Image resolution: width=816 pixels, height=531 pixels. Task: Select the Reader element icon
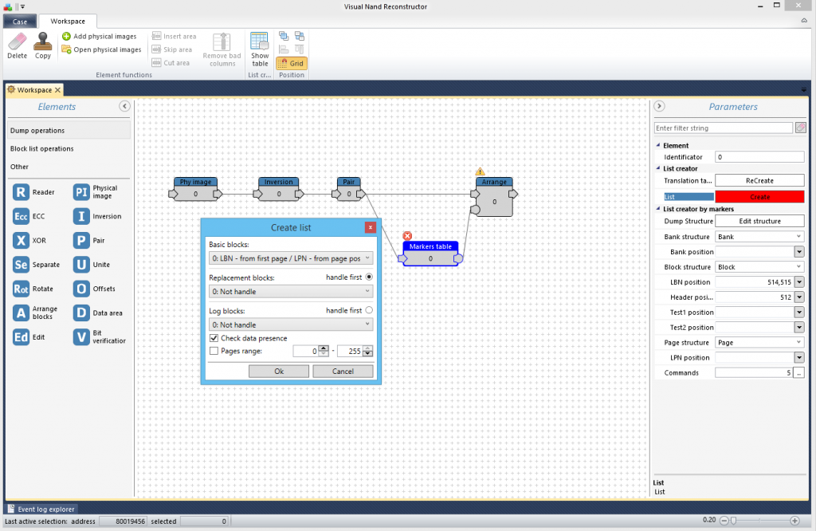click(x=21, y=192)
